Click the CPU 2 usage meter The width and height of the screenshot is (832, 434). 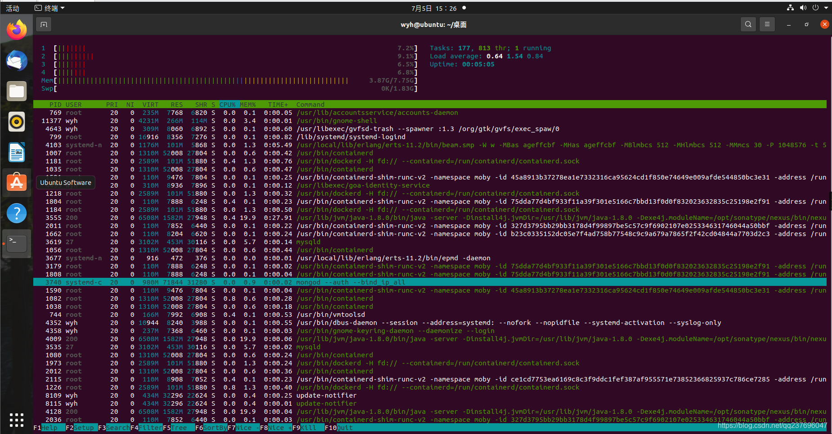[229, 56]
